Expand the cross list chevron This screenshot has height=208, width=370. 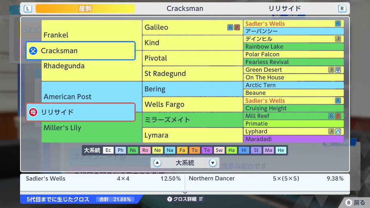(185, 193)
